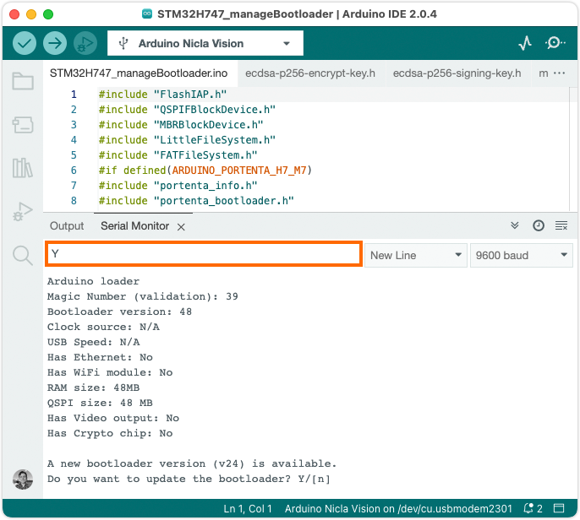Expand the New Line ending dropdown
This screenshot has height=520, width=580.
pyautogui.click(x=415, y=255)
